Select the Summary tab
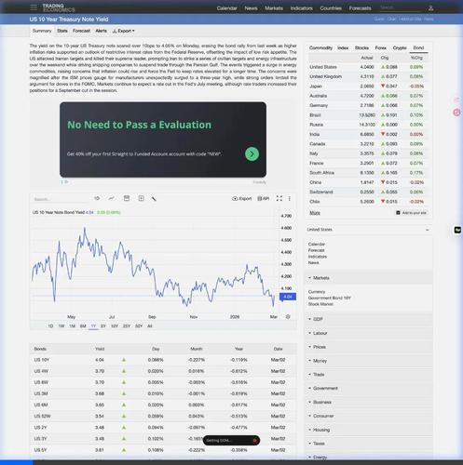This screenshot has width=463, height=465. 42,31
